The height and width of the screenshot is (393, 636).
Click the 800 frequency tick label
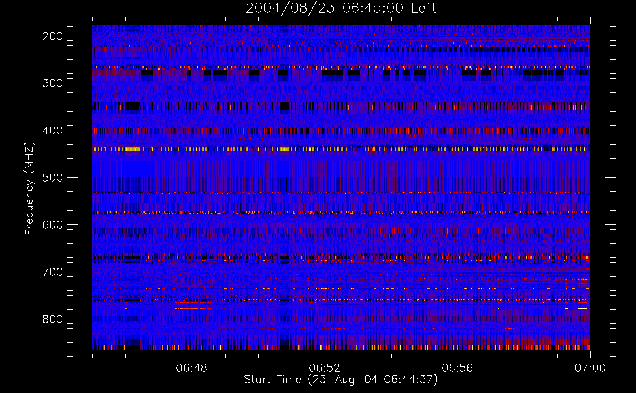pyautogui.click(x=53, y=319)
